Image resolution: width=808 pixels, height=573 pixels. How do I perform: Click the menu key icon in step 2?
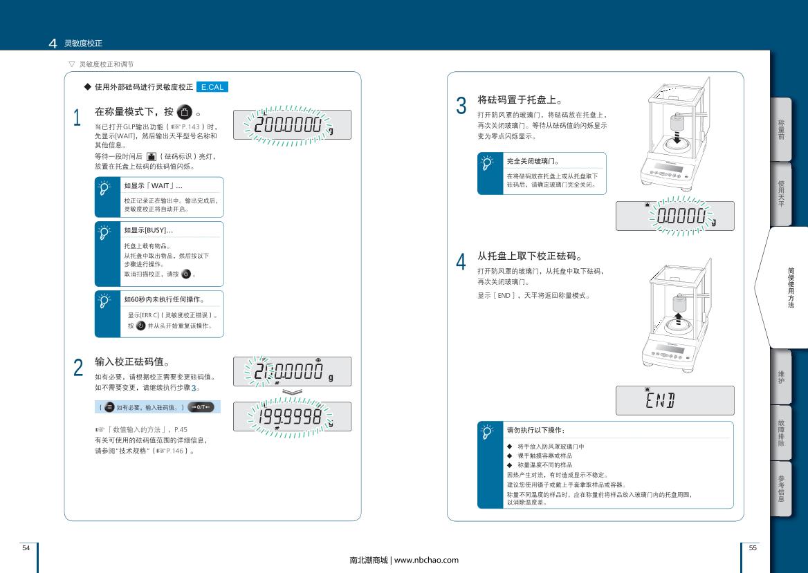click(x=109, y=407)
